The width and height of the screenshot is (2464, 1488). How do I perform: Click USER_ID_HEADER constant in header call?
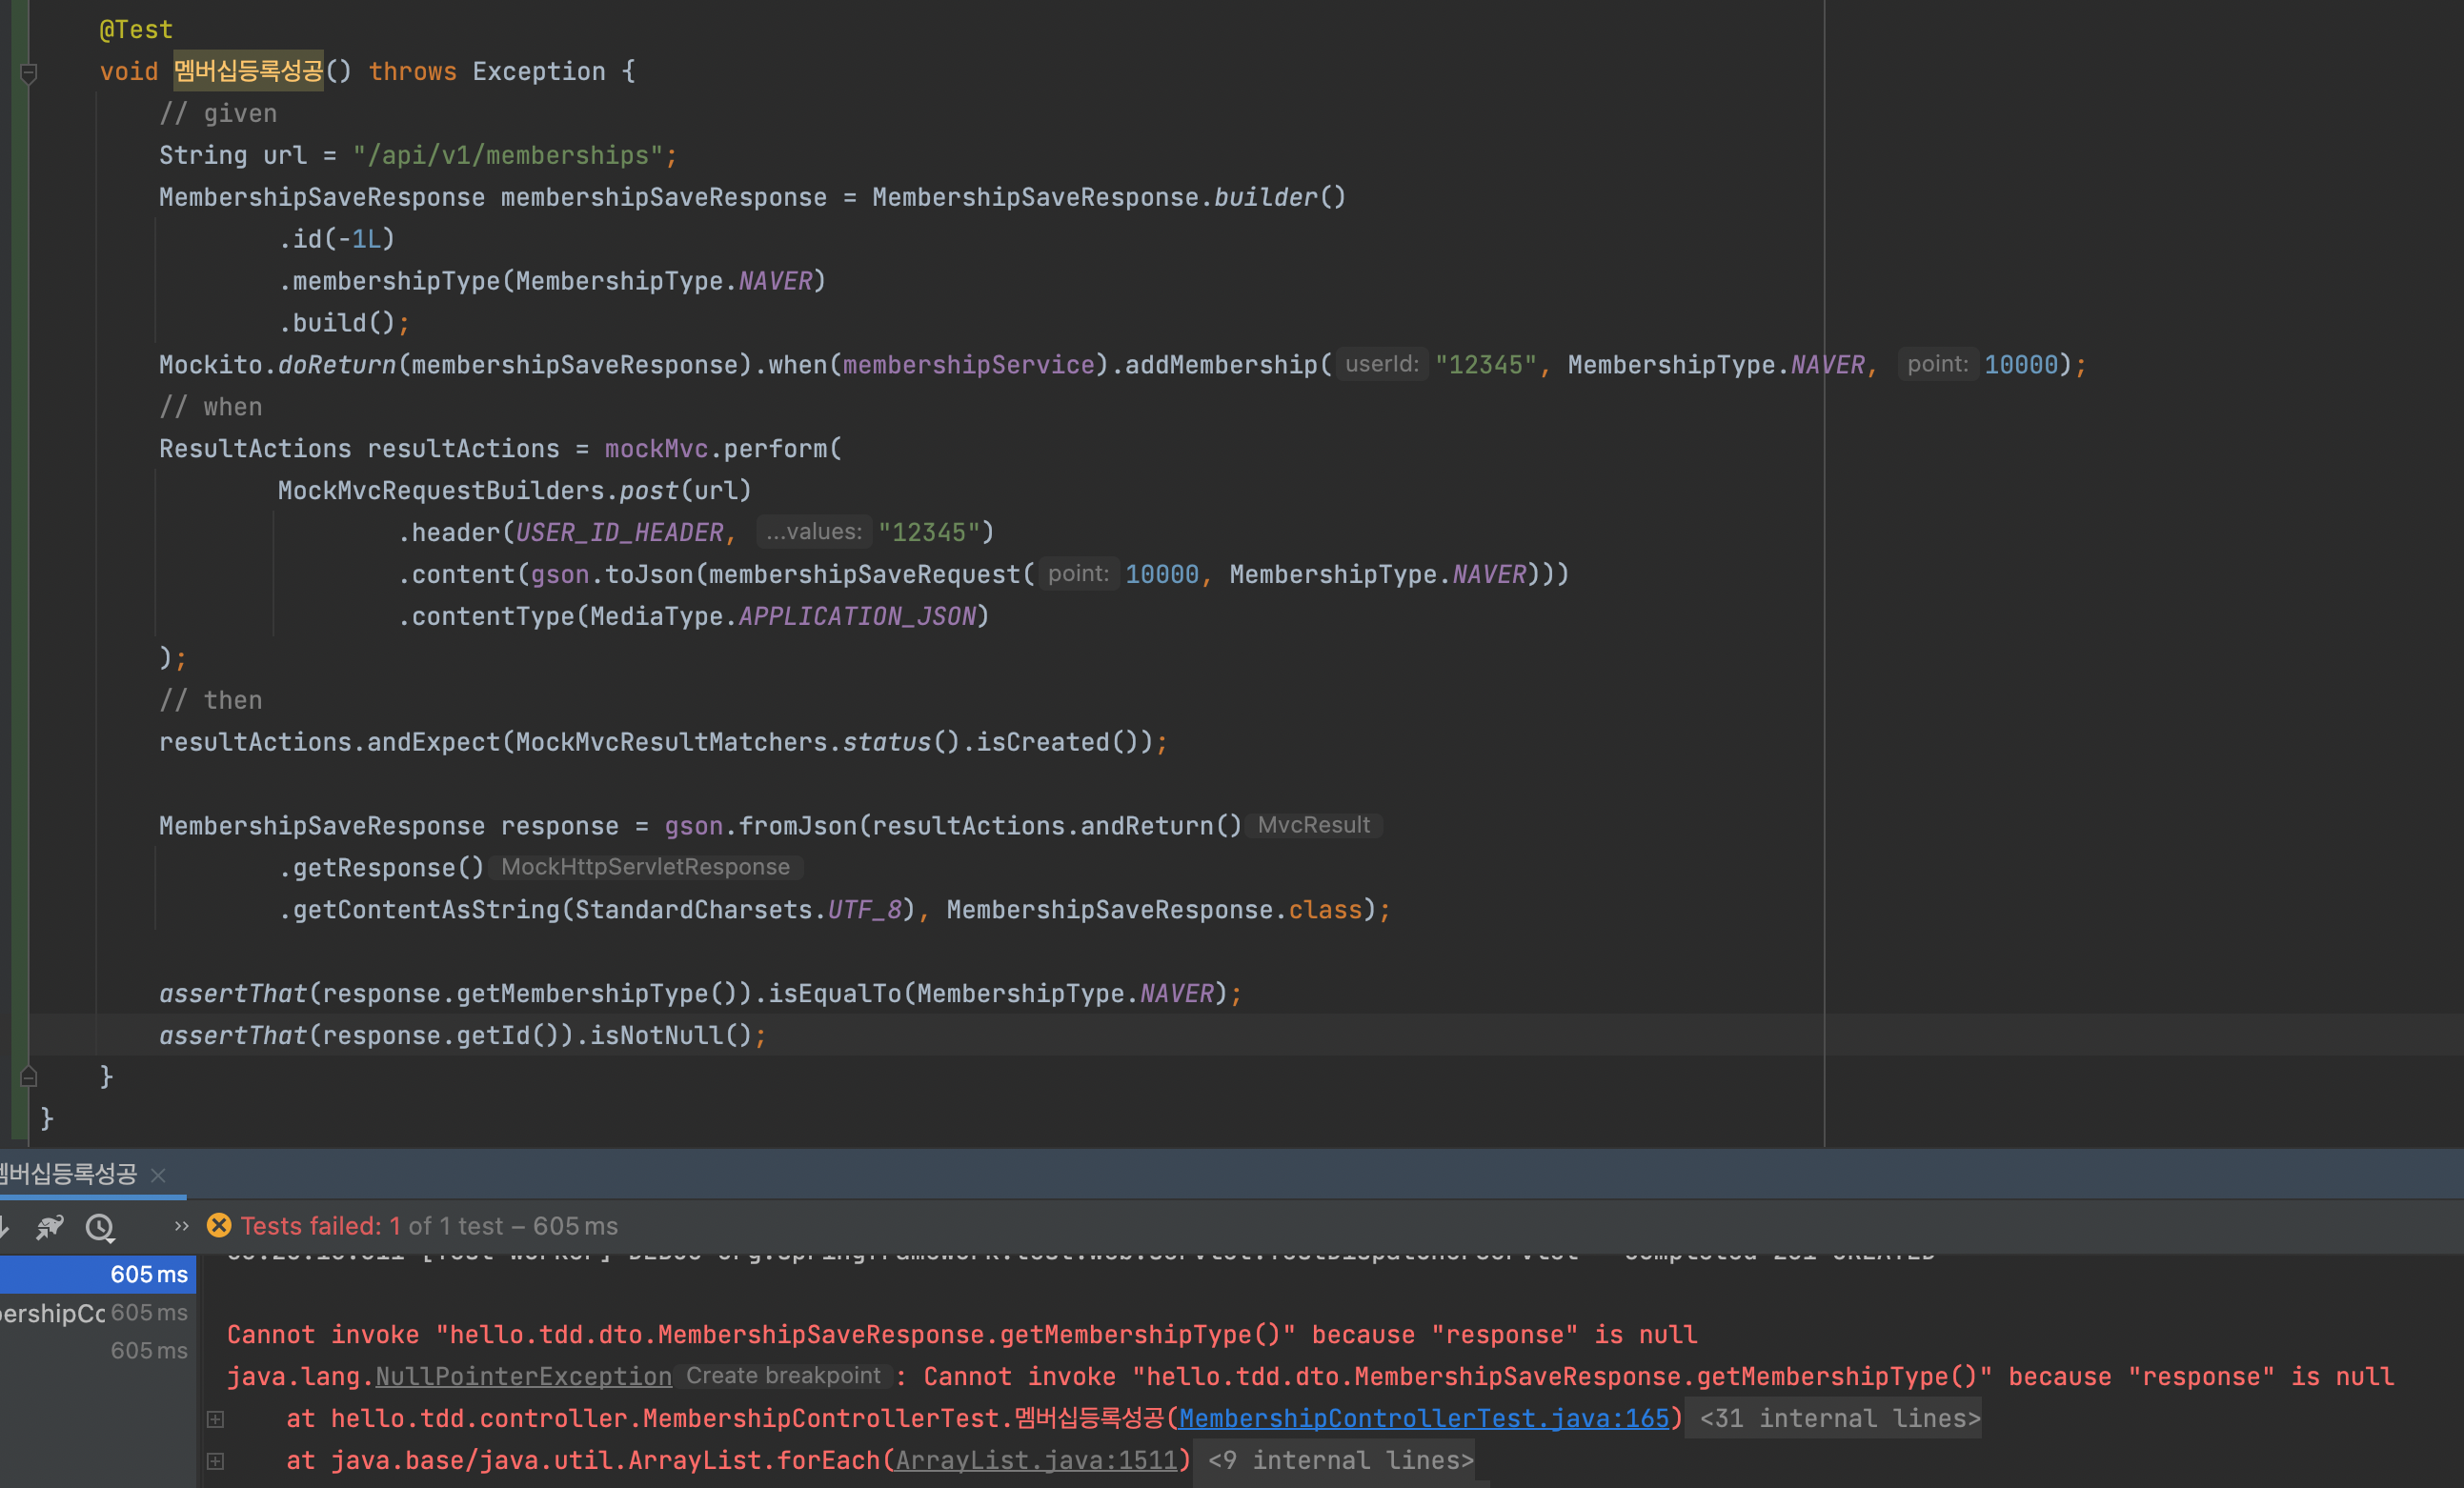[619, 532]
